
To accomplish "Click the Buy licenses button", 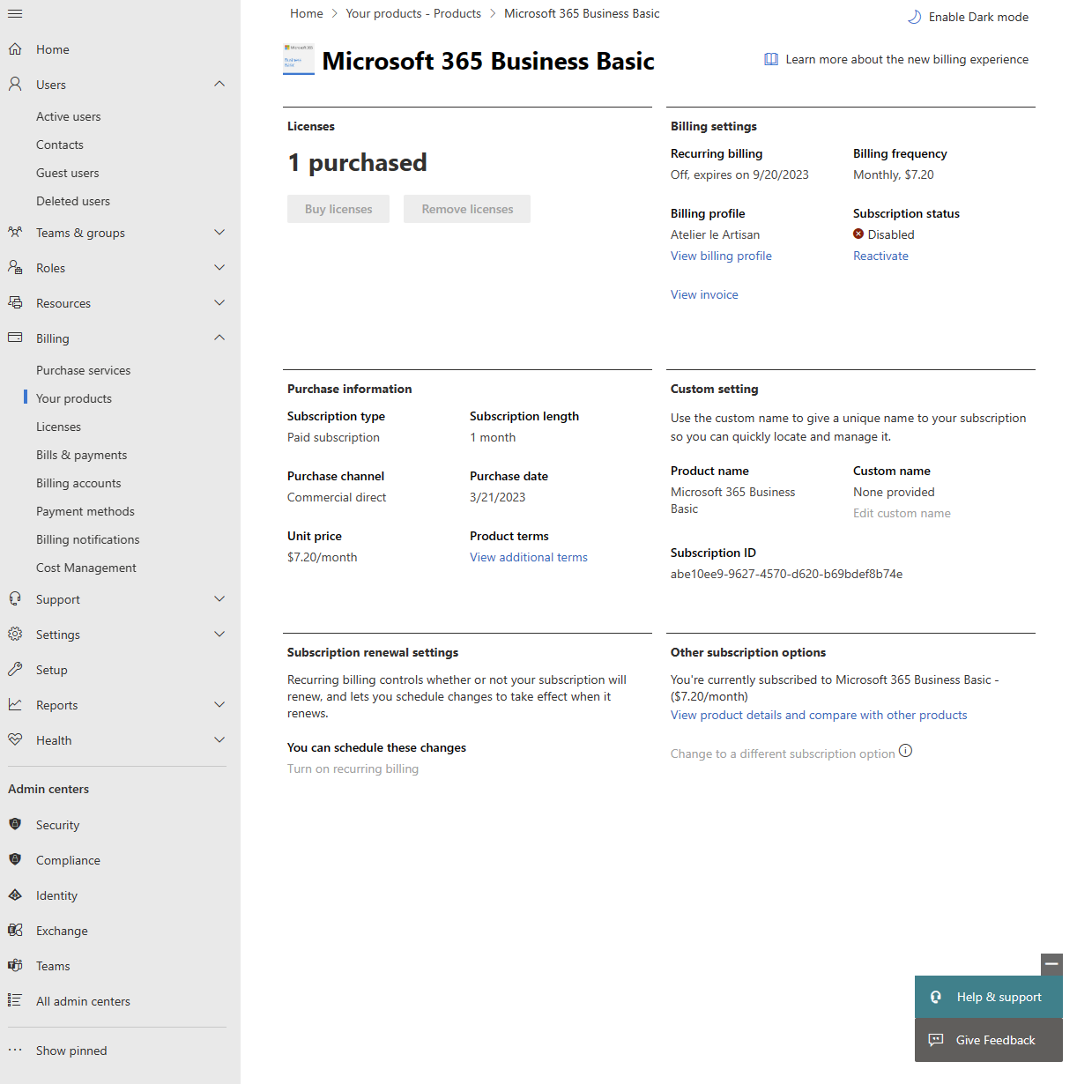I will tap(338, 209).
